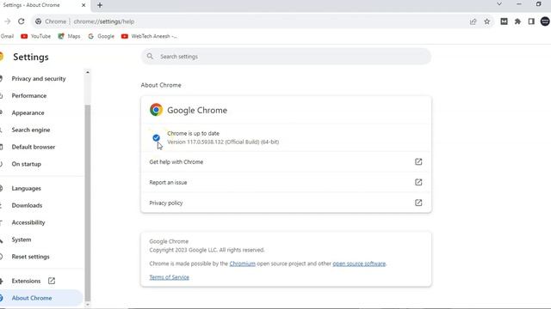
Task: Open the Gmail bookmark
Action: click(7, 36)
